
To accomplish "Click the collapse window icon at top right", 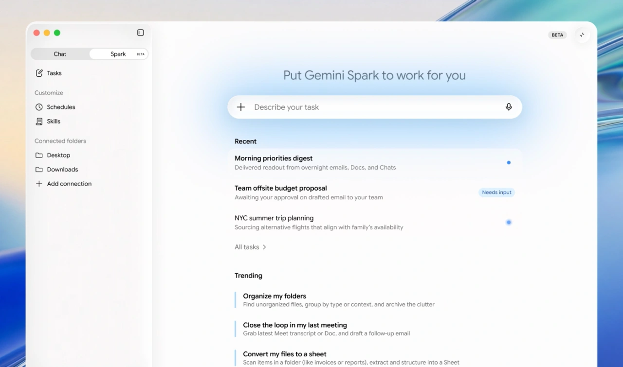I will 582,35.
